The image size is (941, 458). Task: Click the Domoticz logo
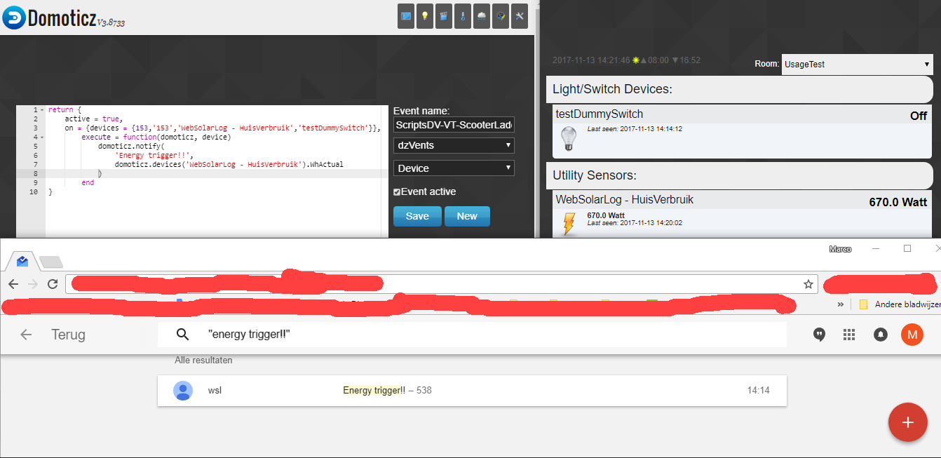pyautogui.click(x=63, y=18)
